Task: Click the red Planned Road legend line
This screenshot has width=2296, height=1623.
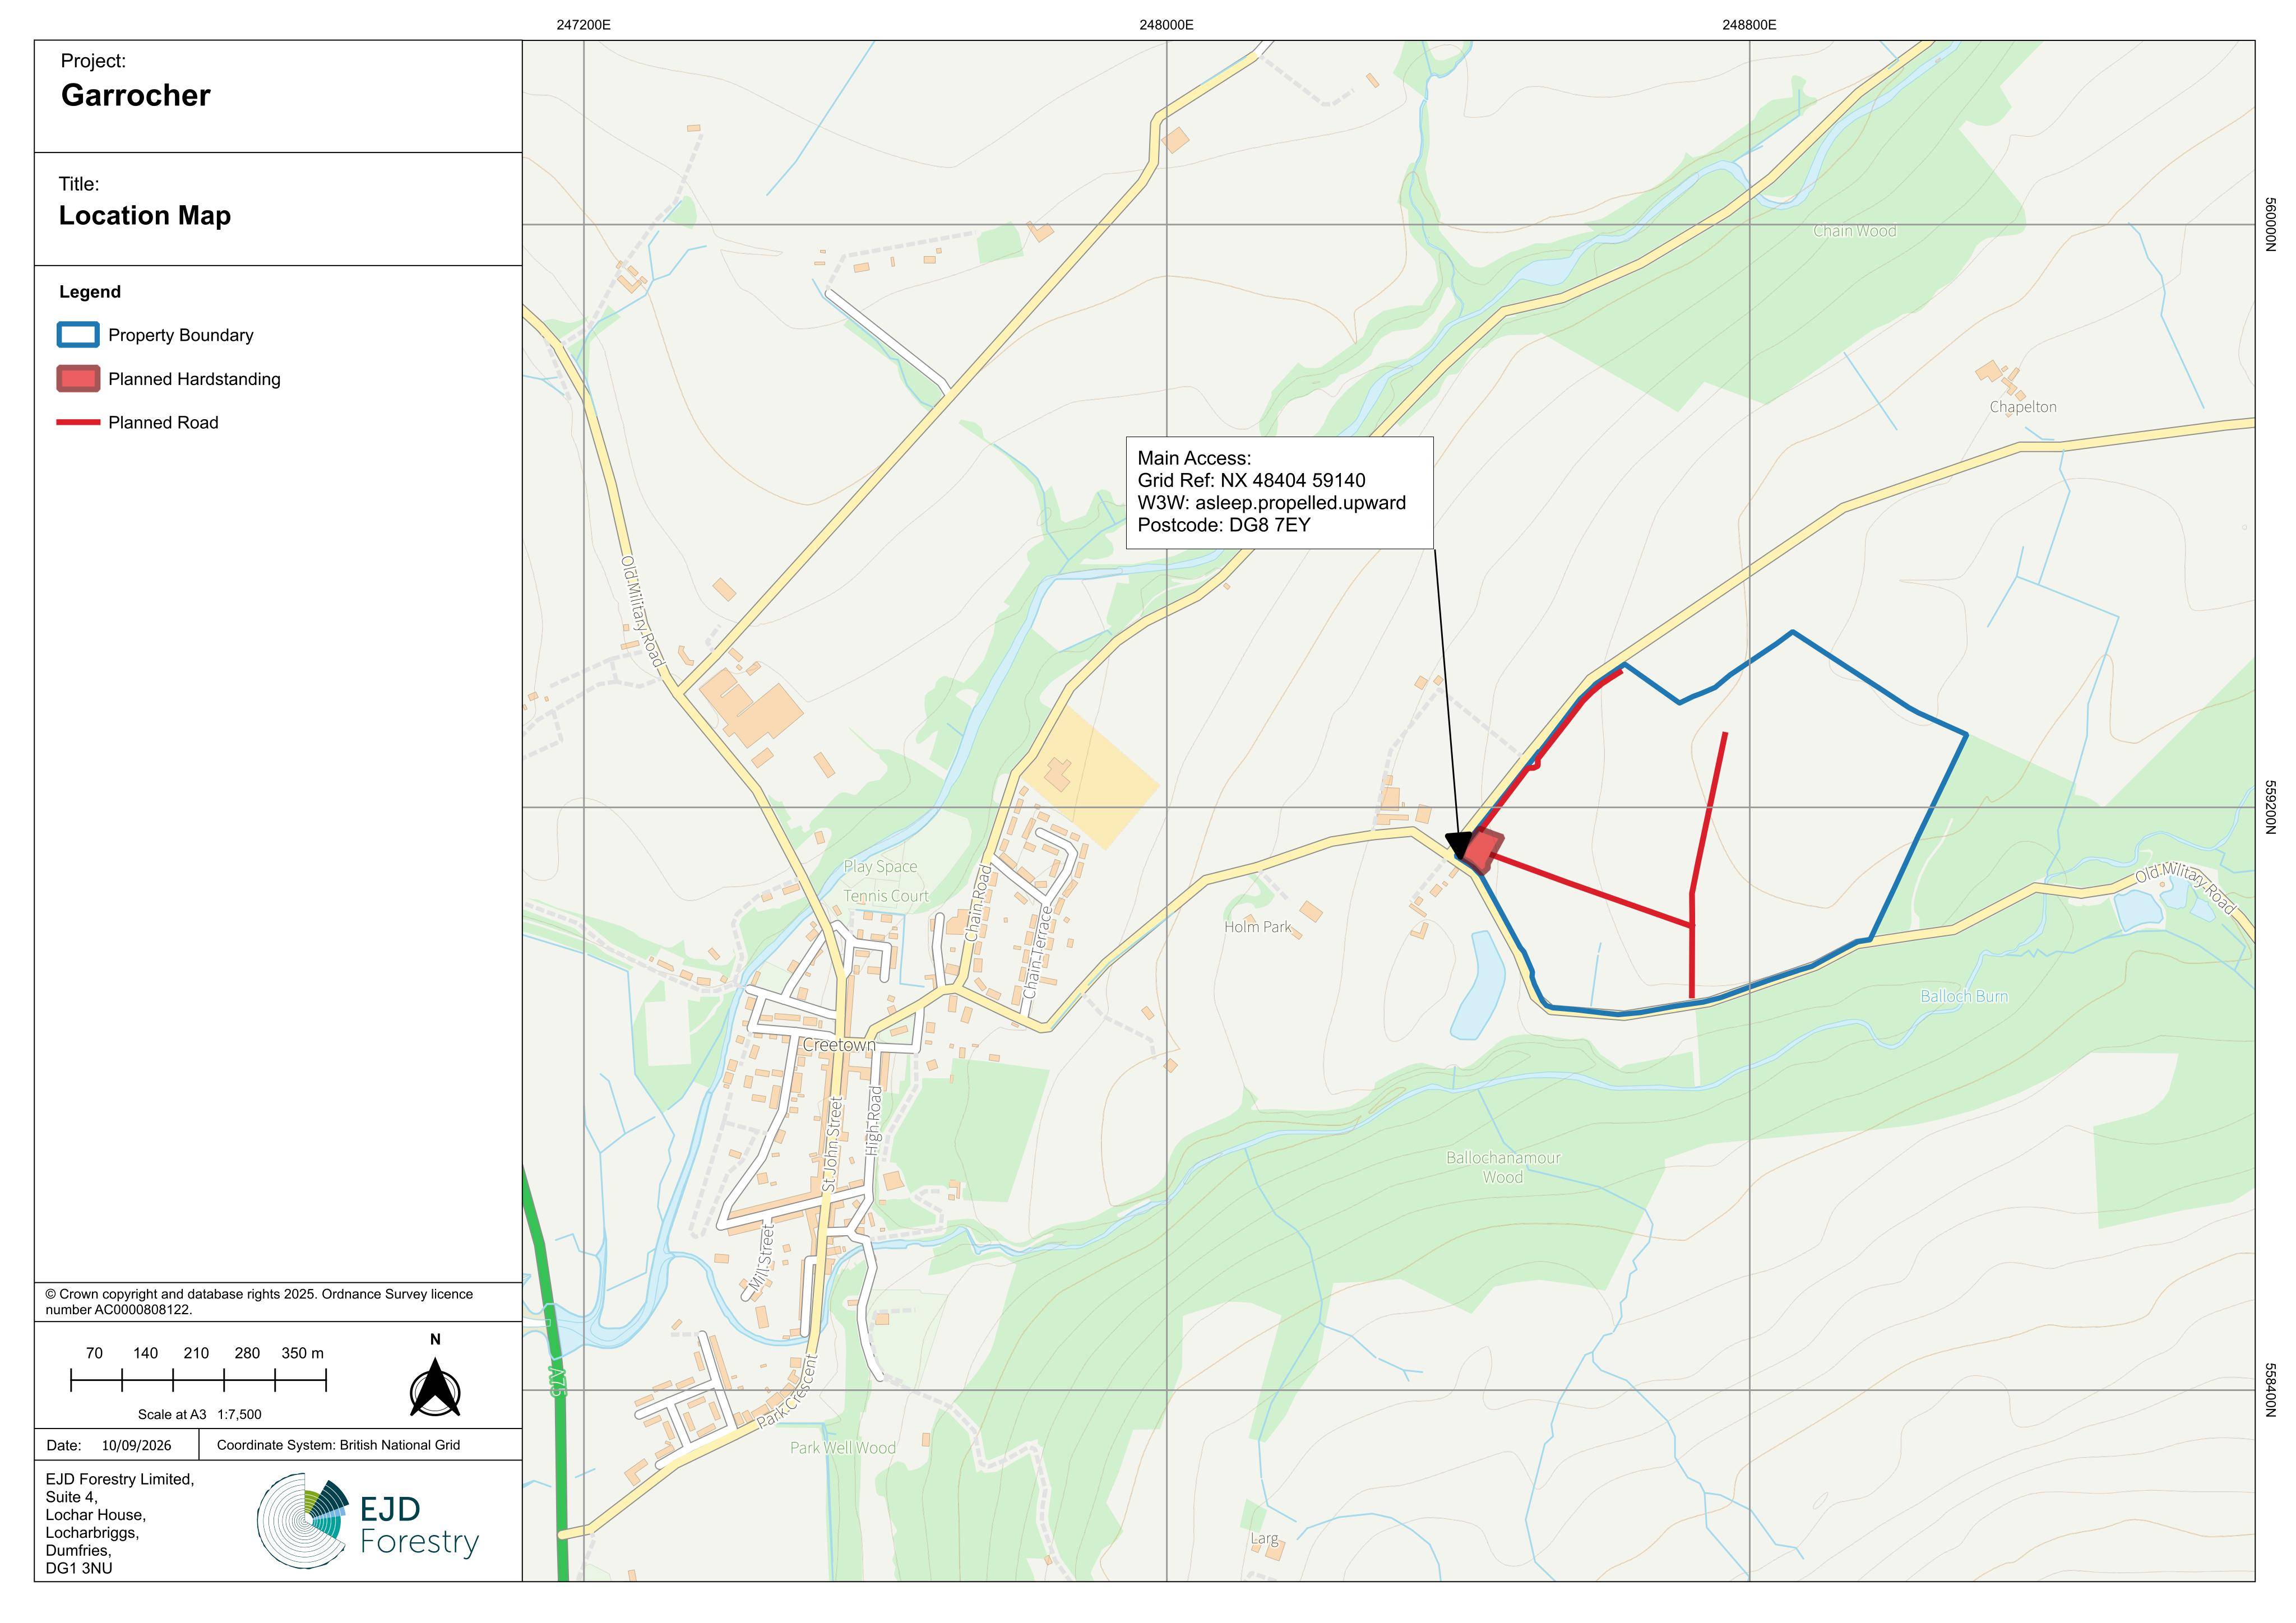Action: (78, 422)
